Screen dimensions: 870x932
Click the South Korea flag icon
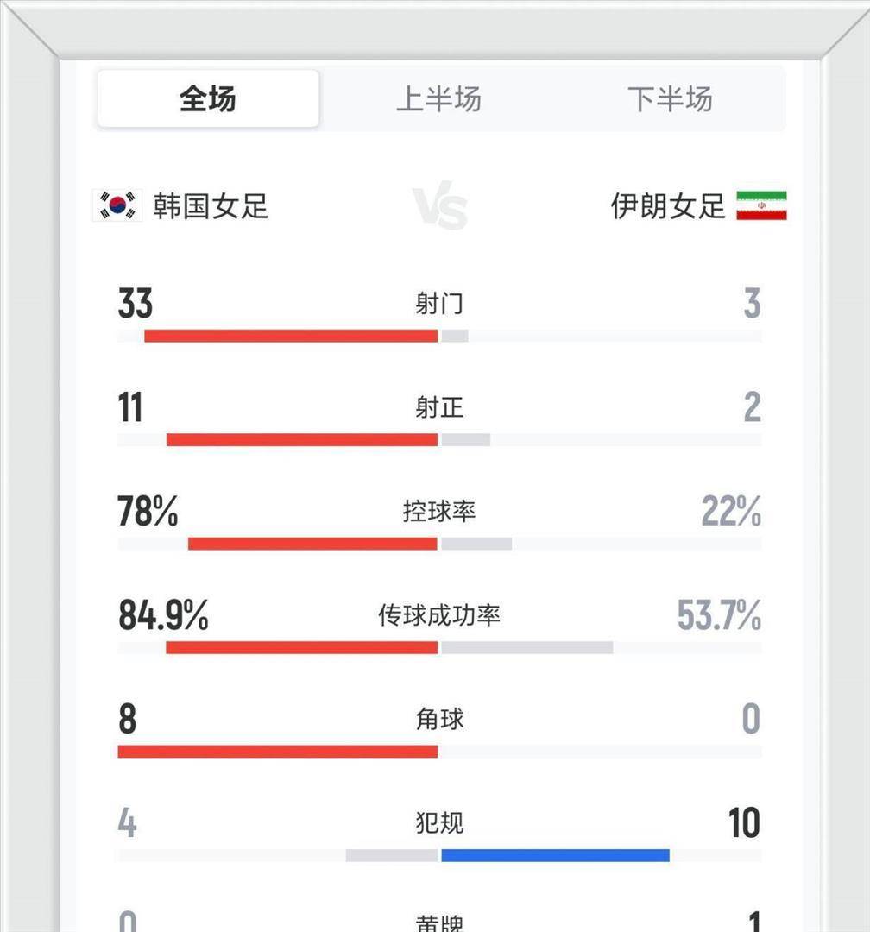[117, 206]
